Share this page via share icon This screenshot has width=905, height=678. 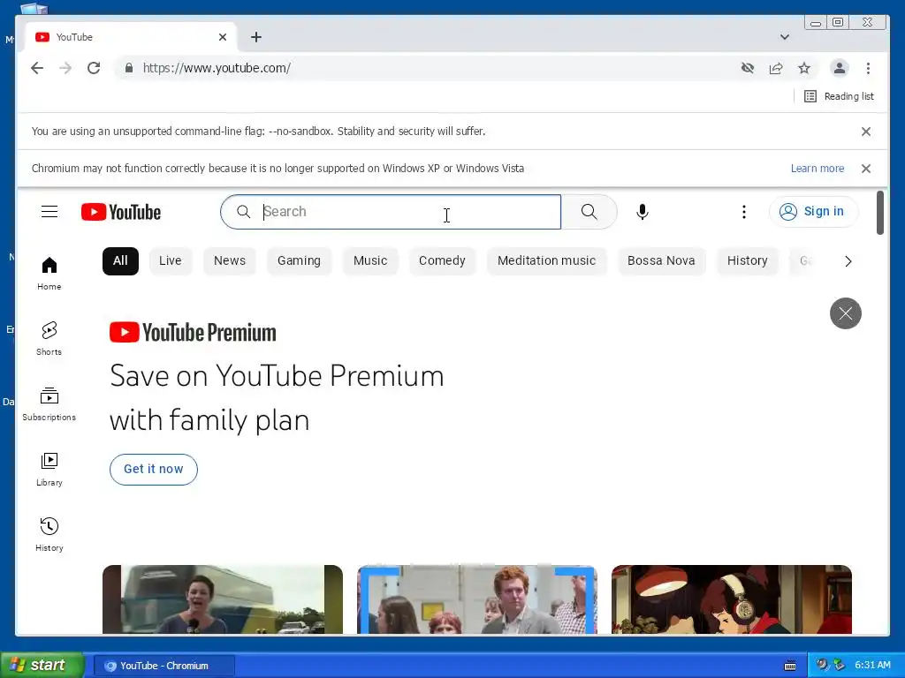[776, 68]
